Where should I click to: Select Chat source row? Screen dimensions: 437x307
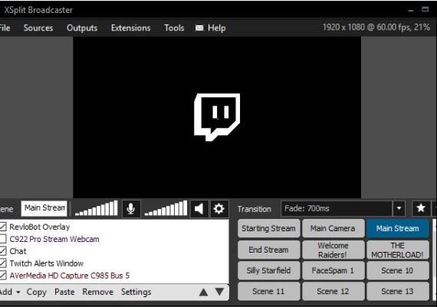pyautogui.click(x=114, y=251)
